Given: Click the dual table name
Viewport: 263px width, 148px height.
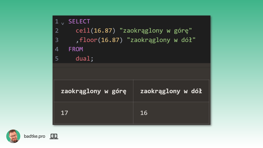Looking at the screenshot, I should click(x=83, y=58).
